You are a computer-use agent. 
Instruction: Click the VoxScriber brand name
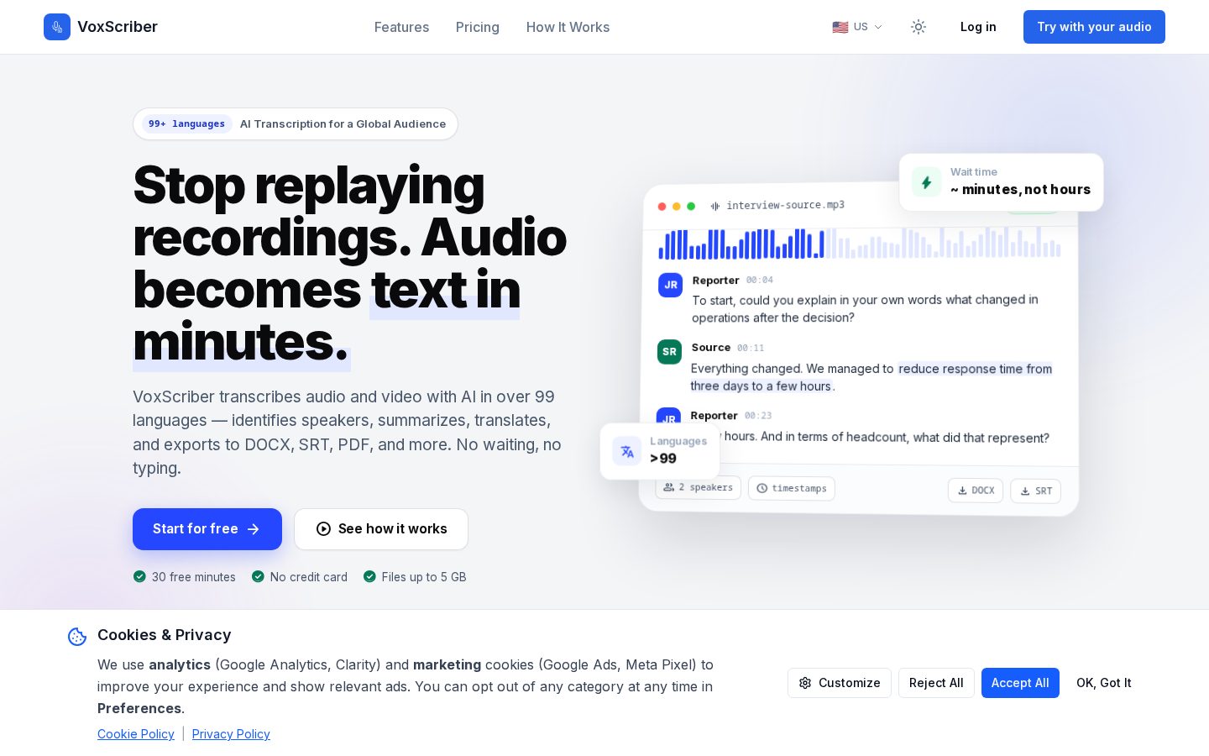point(118,27)
